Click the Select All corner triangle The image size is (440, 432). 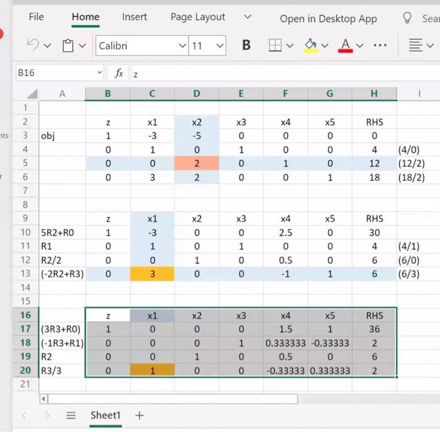32,94
